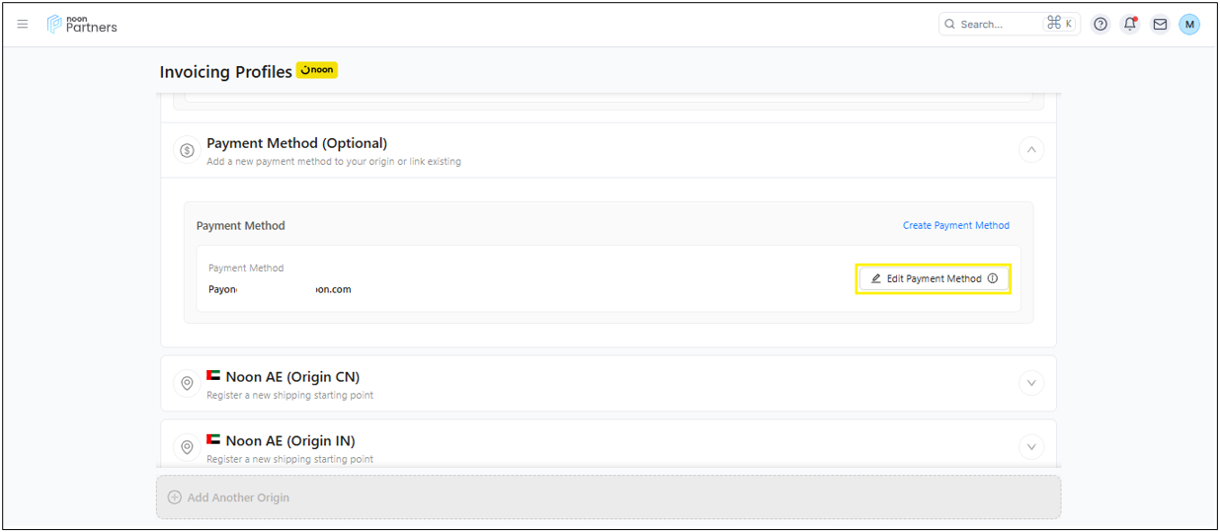Click the Noon AE (Origin CN) title
The height and width of the screenshot is (532, 1220).
pos(292,377)
